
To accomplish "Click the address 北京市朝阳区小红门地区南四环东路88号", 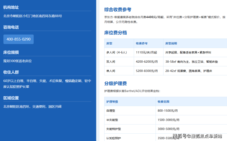I will pos(33,16).
